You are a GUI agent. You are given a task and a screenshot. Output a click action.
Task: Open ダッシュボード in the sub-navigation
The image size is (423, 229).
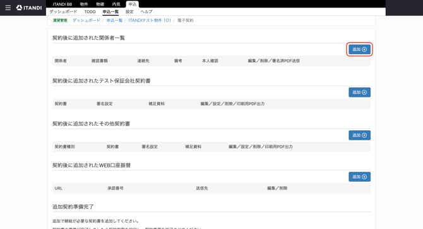point(63,11)
